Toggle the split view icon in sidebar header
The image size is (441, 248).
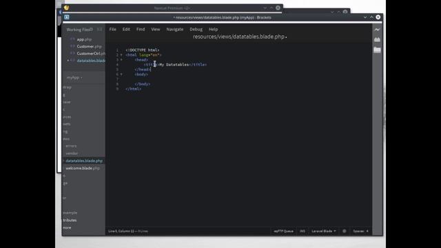pyautogui.click(x=99, y=29)
